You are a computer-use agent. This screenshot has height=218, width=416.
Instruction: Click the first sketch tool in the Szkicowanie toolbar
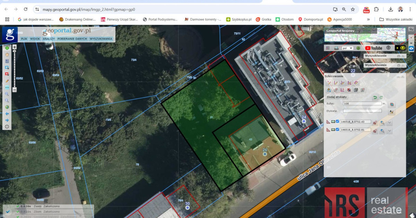(x=329, y=83)
